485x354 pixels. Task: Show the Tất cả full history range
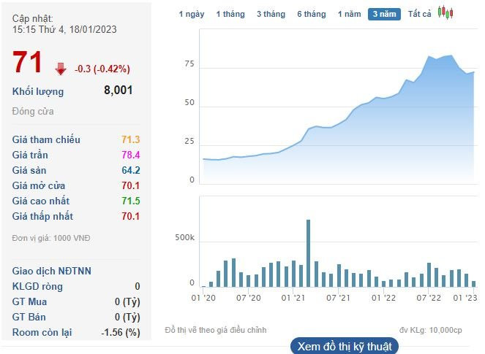[x=420, y=14]
